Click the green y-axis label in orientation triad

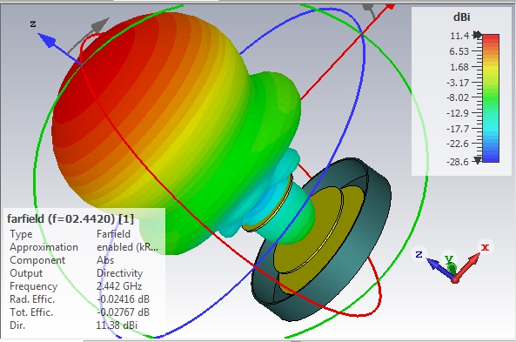pyautogui.click(x=449, y=259)
